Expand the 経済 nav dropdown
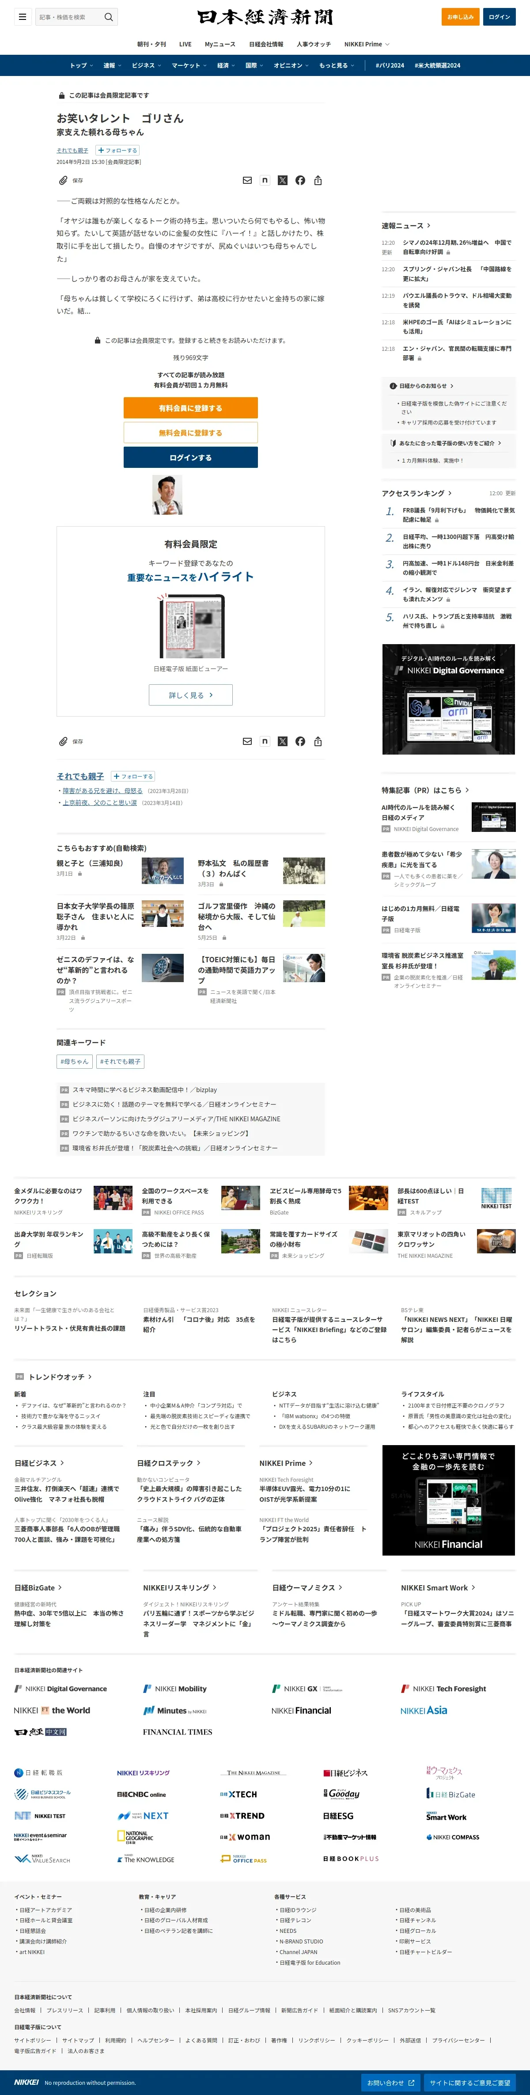 226,65
